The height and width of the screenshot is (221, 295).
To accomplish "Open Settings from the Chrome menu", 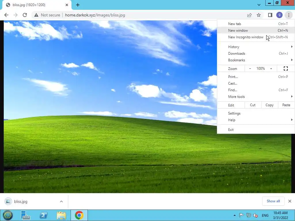I will 256,113.
